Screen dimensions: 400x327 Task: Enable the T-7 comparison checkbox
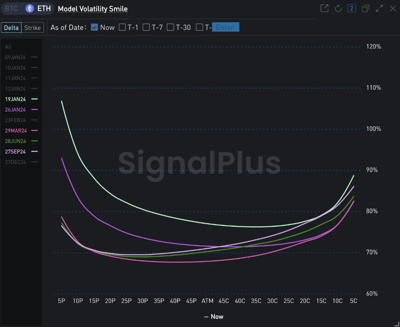tap(146, 27)
